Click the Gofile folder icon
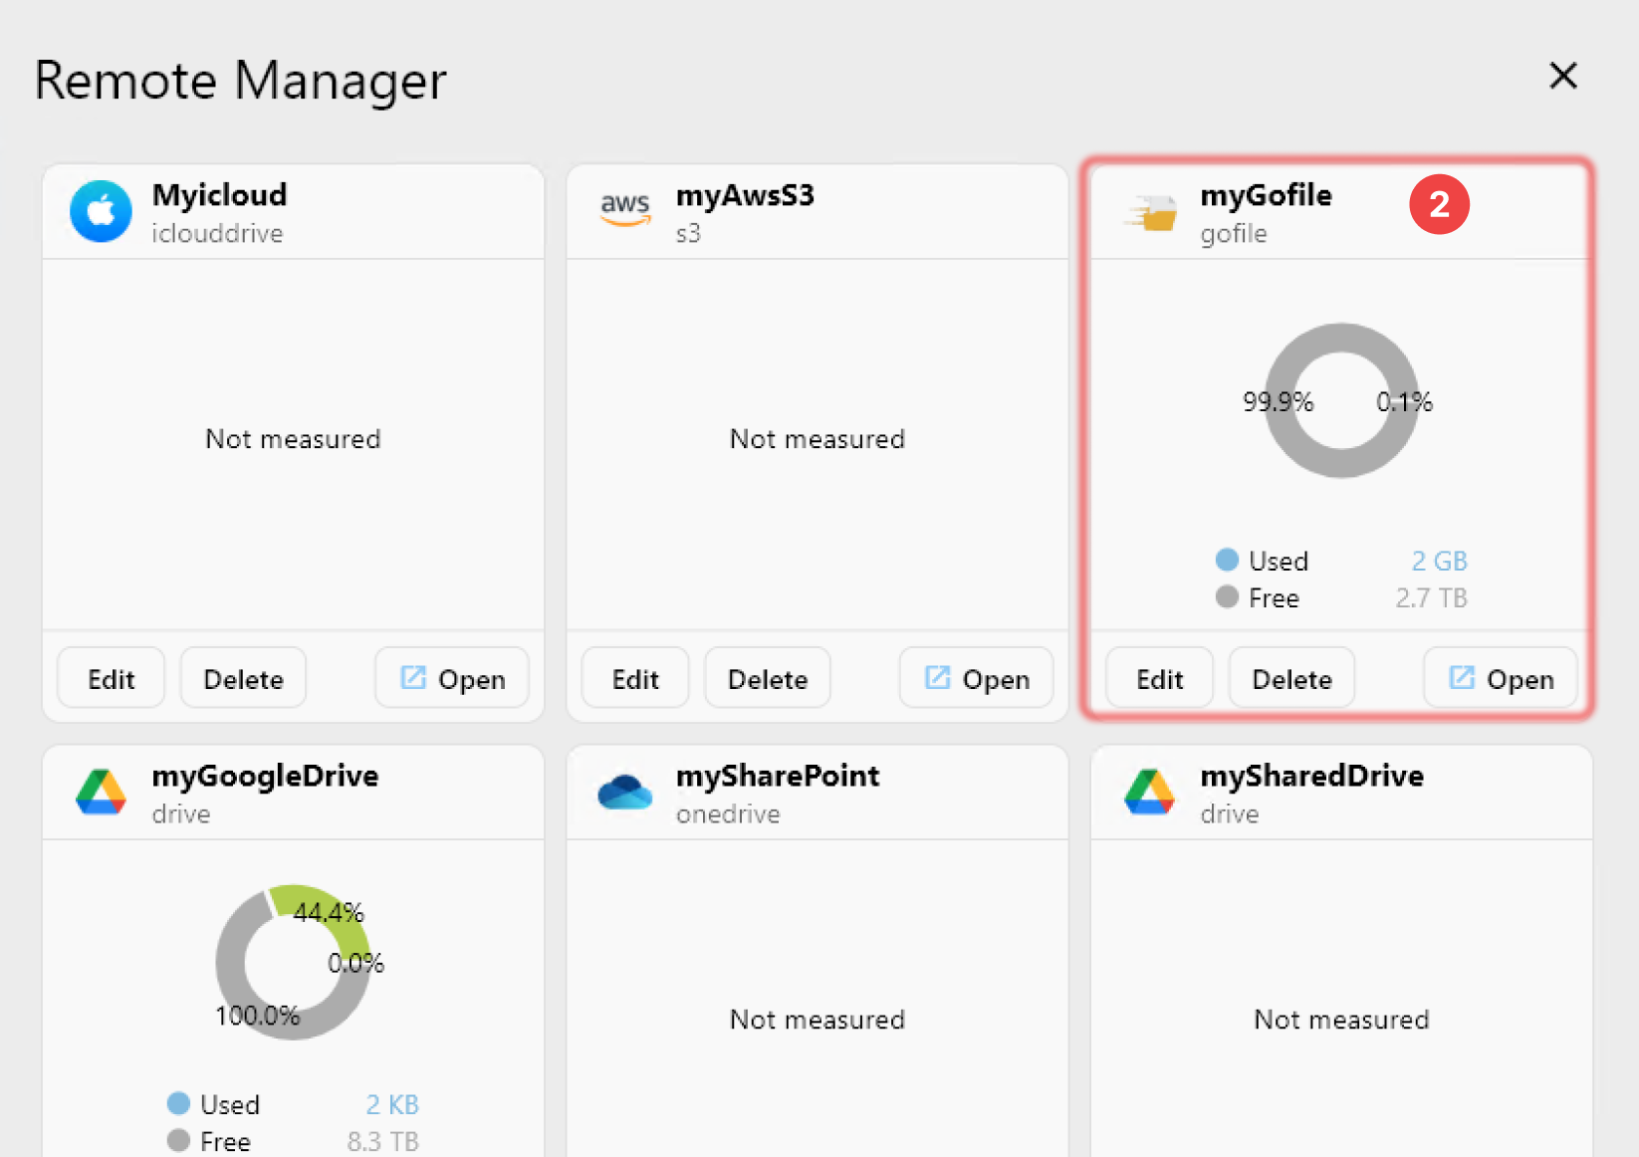Screen dimensions: 1639x1157 pos(1150,211)
